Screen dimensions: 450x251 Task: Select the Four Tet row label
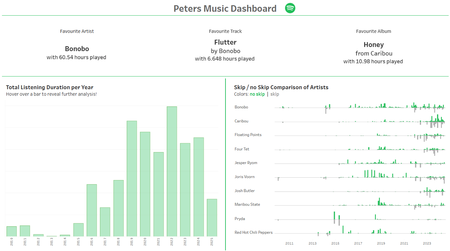pyautogui.click(x=242, y=149)
